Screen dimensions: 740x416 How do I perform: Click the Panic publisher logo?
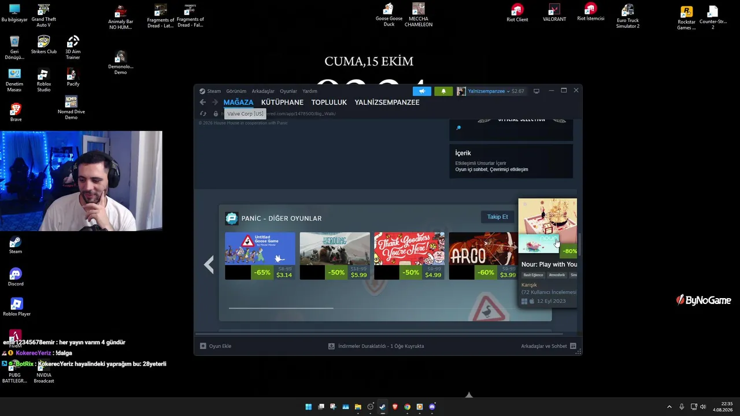(x=232, y=218)
